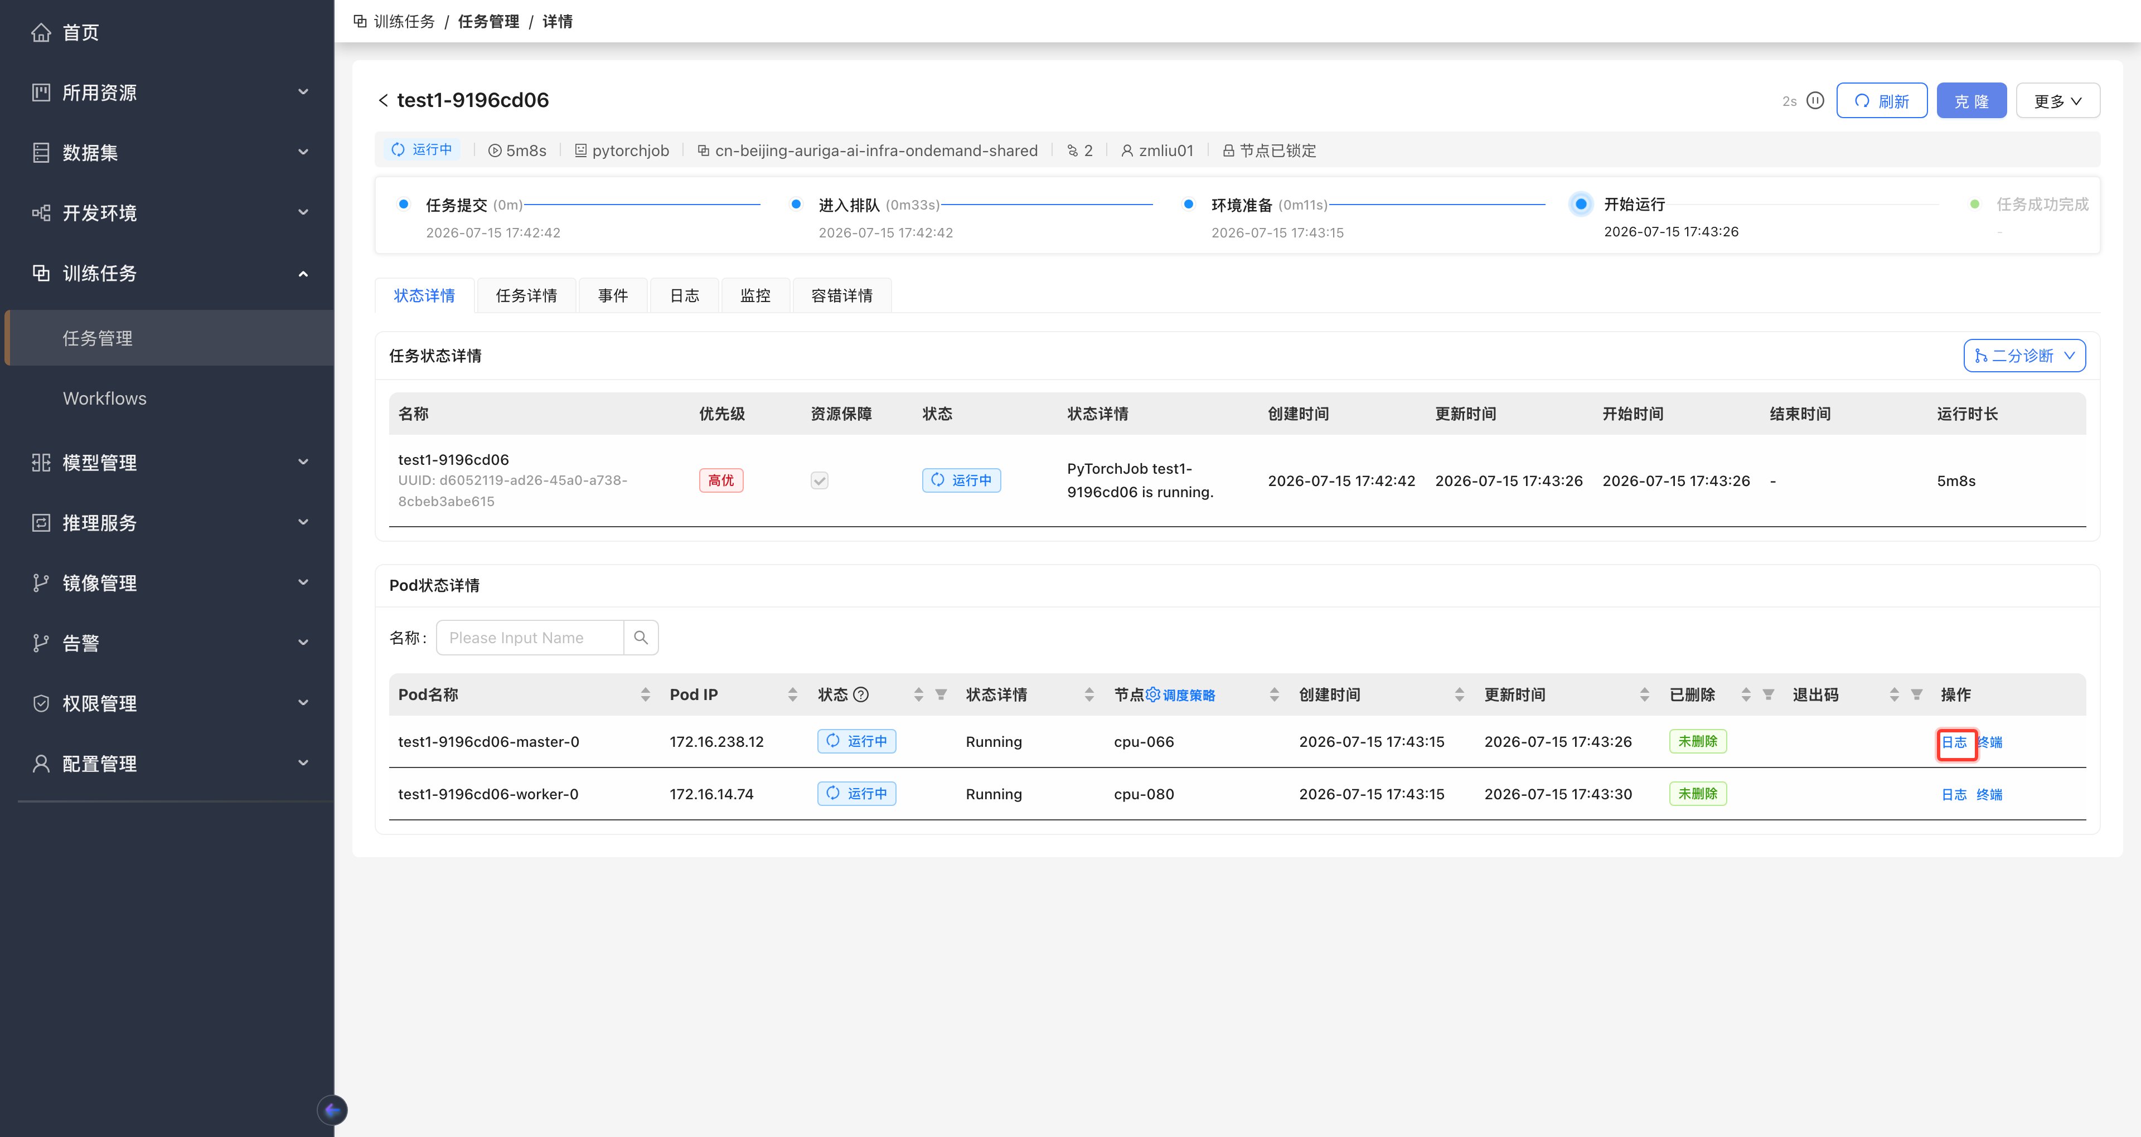The width and height of the screenshot is (2141, 1137).
Task: Click the 克隆 clone button
Action: point(1972,100)
